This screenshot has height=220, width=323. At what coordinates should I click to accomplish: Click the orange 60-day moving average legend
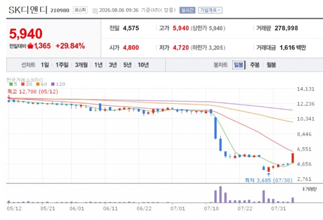tap(41, 84)
